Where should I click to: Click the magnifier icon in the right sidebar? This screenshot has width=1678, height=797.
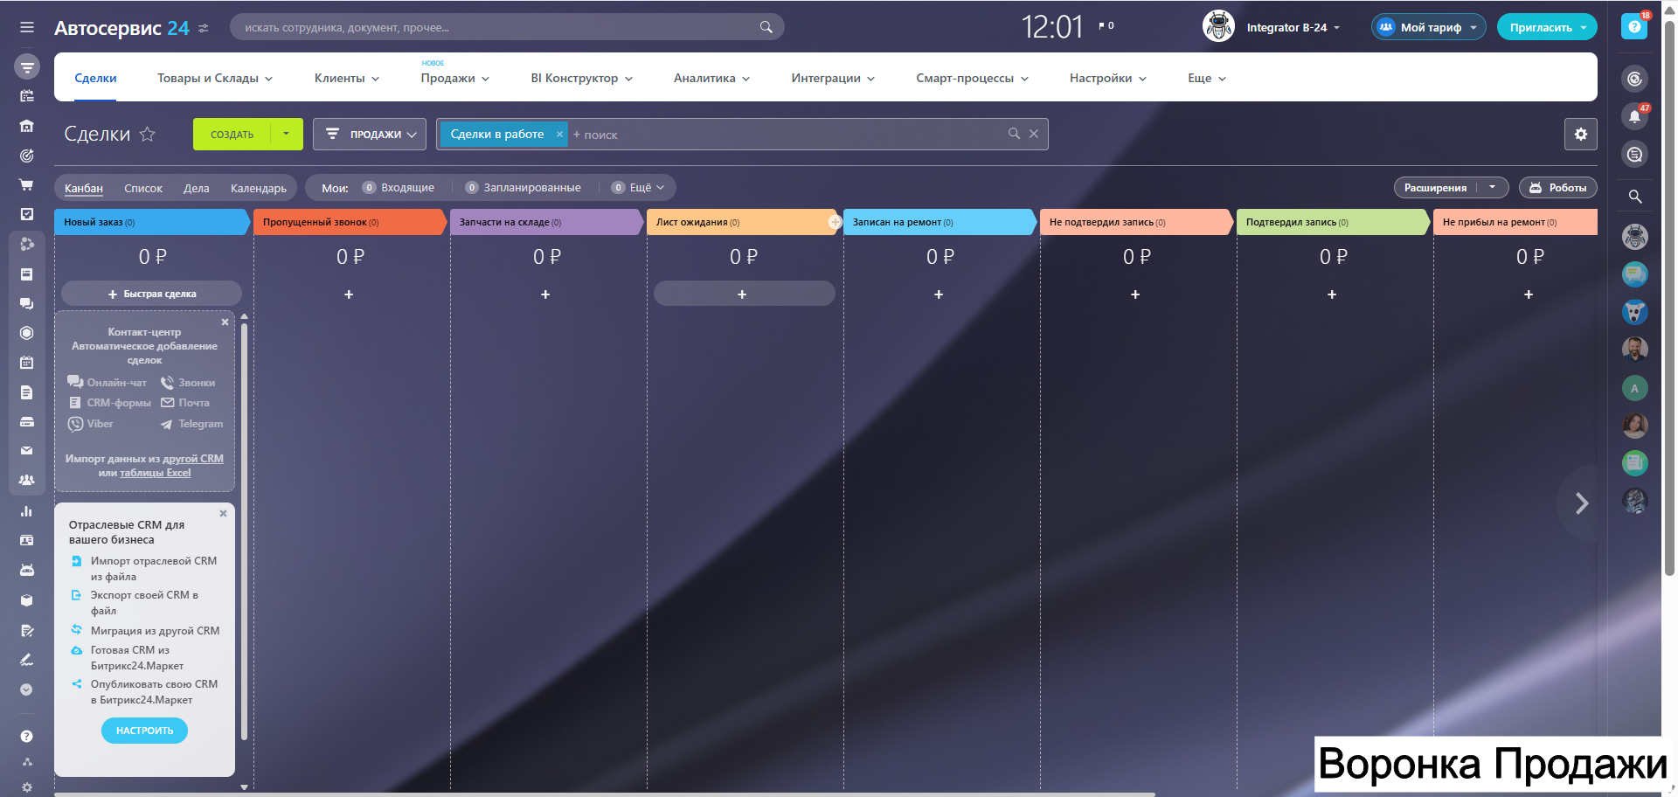1635,197
